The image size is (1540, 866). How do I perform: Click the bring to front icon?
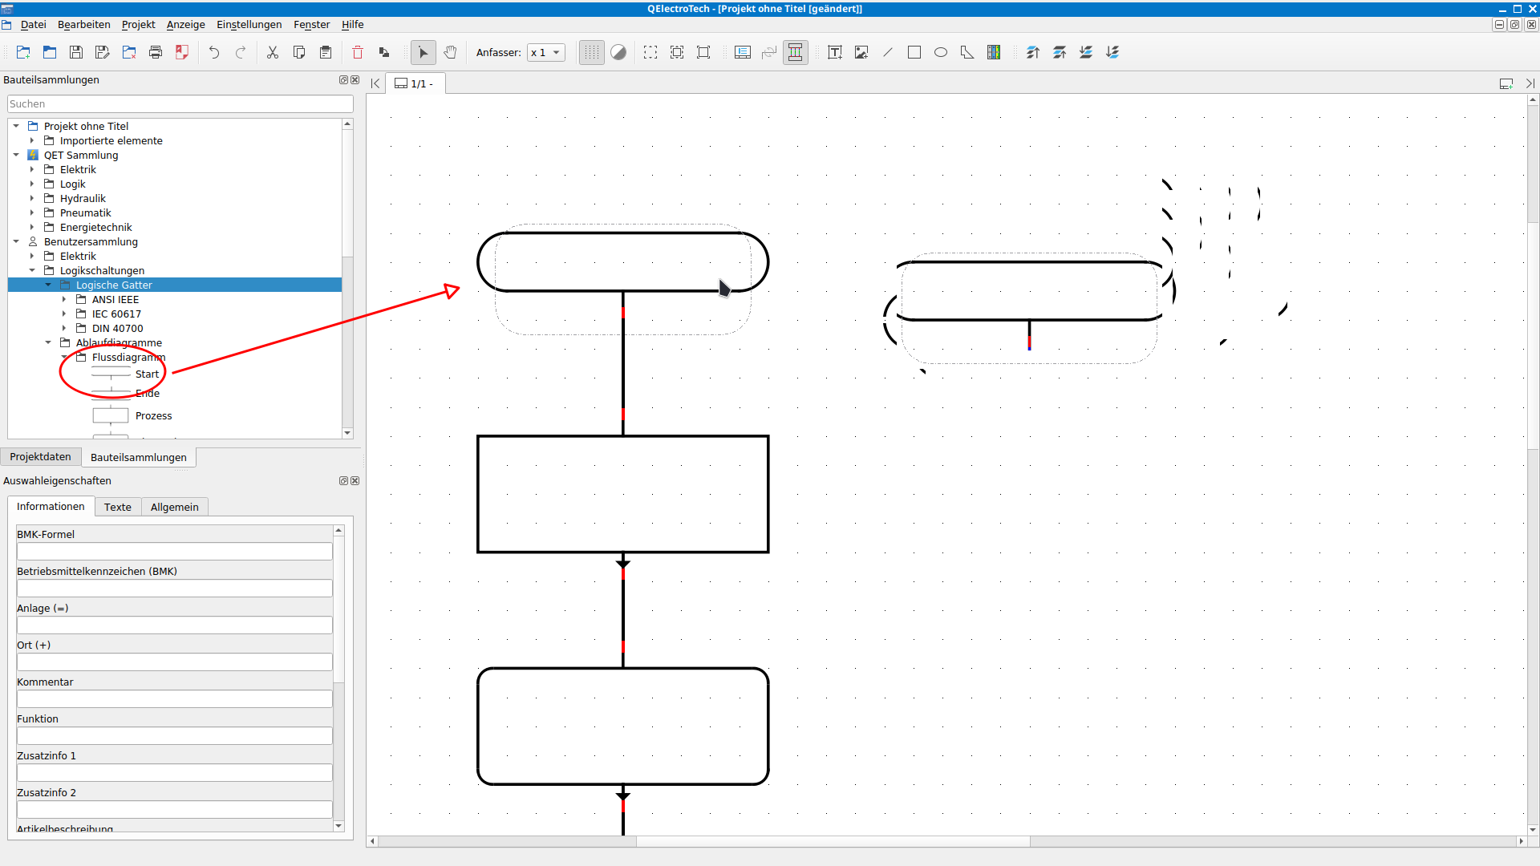coord(1033,52)
